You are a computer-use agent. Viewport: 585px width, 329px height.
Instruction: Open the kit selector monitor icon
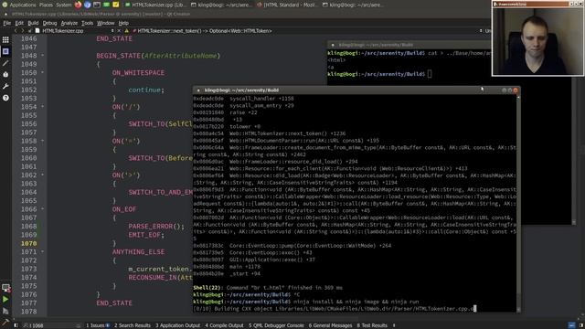pos(5,288)
